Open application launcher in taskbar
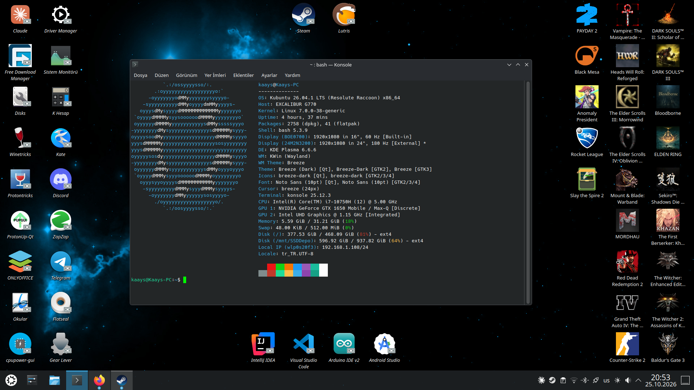Image resolution: width=694 pixels, height=390 pixels. (x=11, y=380)
